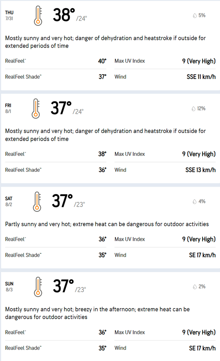Click the thermometer icon for Friday 8/1
220x361 pixels.
point(36,109)
